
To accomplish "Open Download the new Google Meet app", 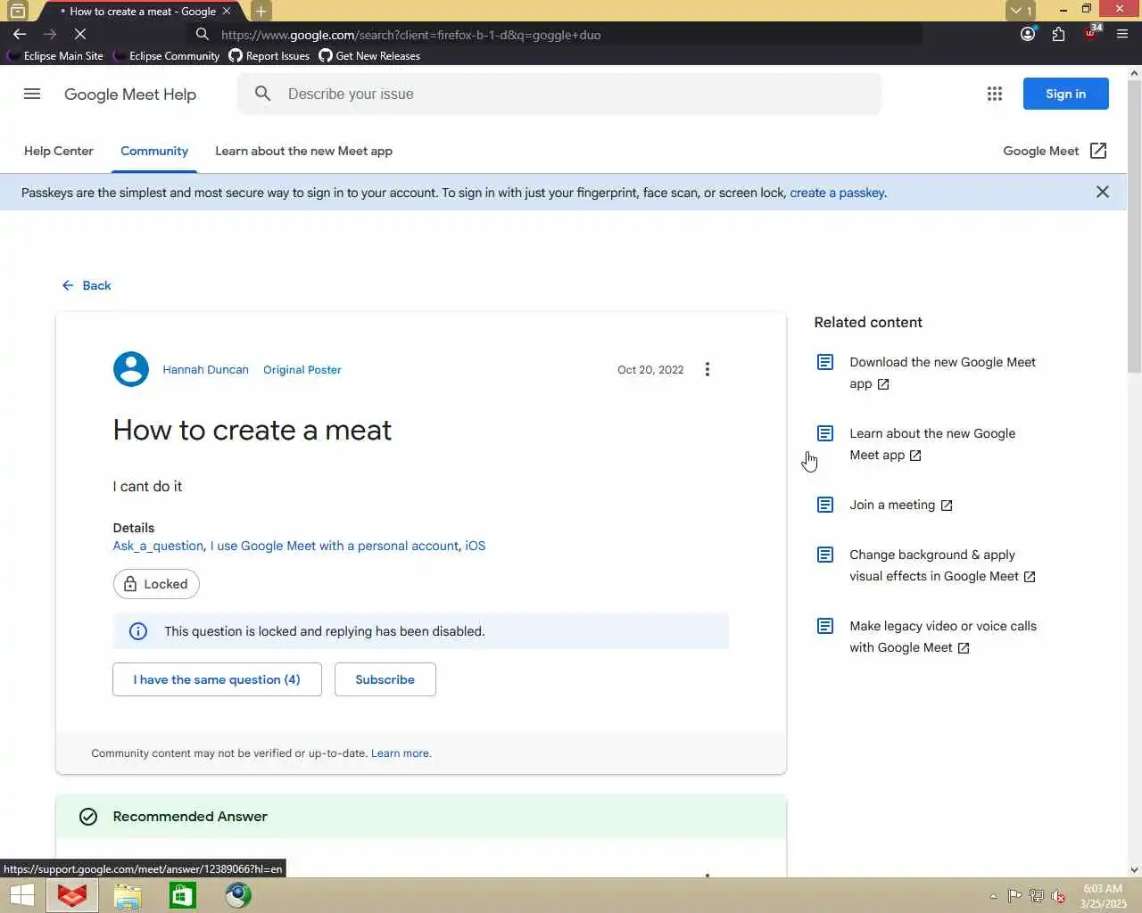I will pyautogui.click(x=942, y=373).
